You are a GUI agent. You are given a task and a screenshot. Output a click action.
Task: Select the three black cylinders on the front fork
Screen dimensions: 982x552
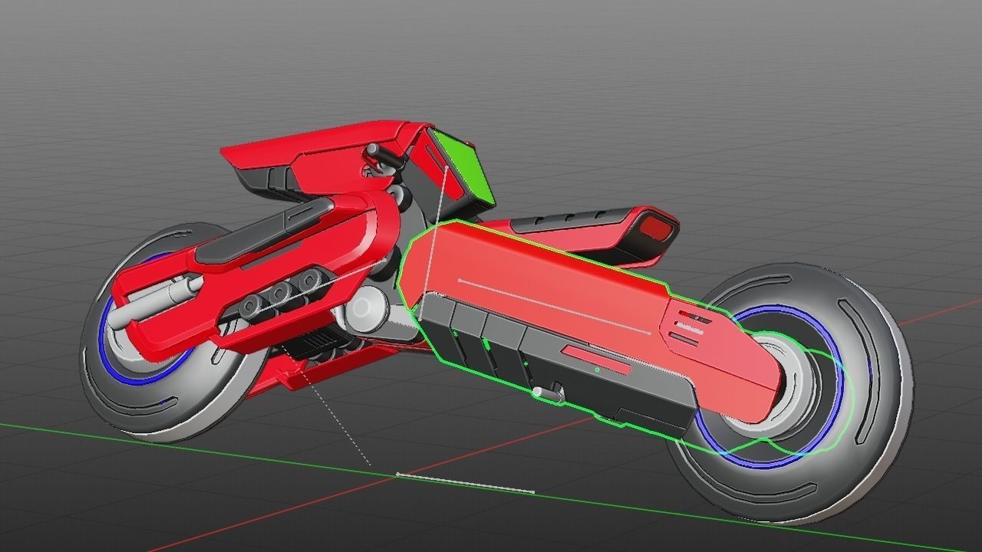(281, 294)
